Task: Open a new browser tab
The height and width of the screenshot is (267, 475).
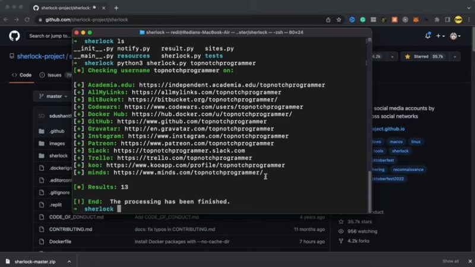Action: click(116, 8)
